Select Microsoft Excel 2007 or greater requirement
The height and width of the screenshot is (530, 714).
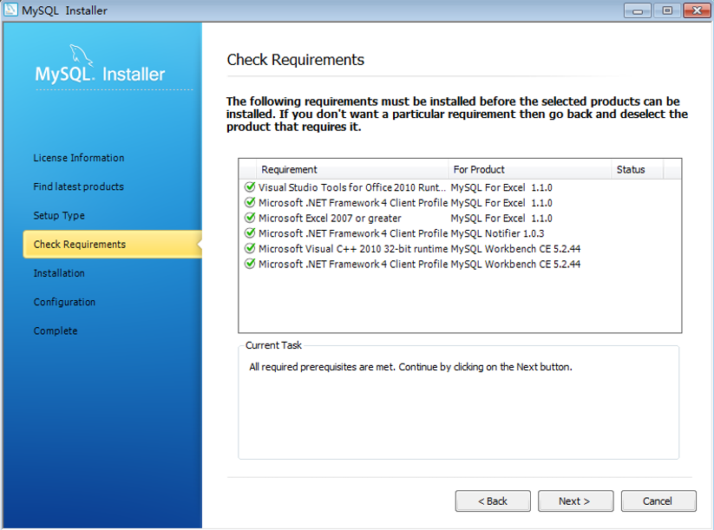(460, 218)
